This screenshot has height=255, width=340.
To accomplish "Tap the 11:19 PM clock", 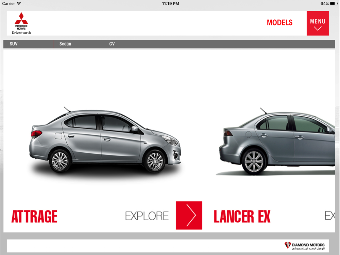I will [170, 3].
